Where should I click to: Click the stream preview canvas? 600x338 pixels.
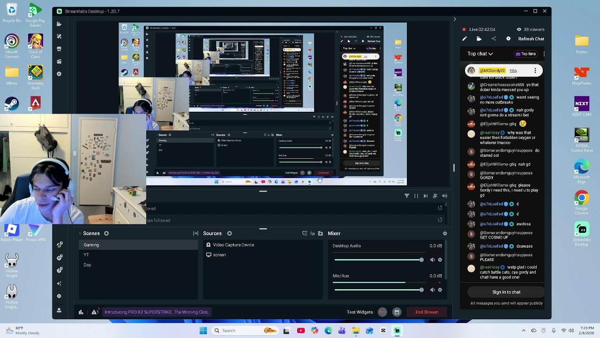pos(263,104)
